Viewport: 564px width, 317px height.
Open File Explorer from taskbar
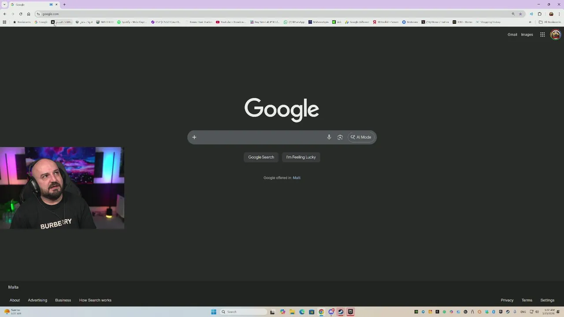[x=292, y=312]
